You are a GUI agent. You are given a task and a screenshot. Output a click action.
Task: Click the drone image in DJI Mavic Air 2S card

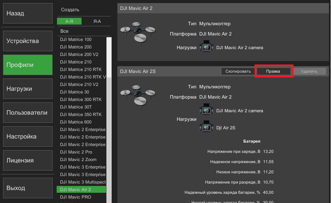tap(138, 97)
